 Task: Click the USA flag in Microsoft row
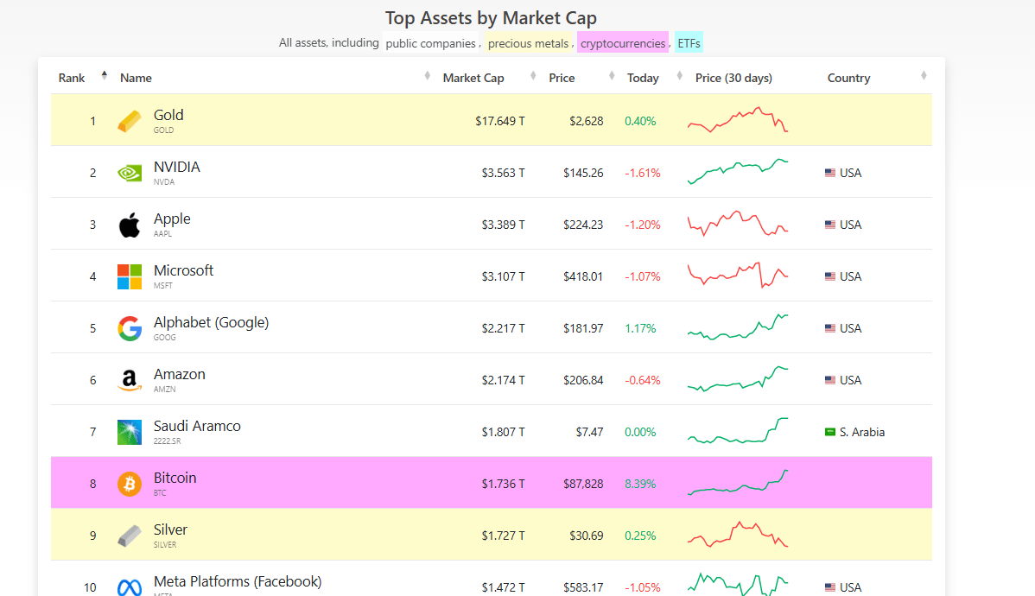[x=829, y=276]
